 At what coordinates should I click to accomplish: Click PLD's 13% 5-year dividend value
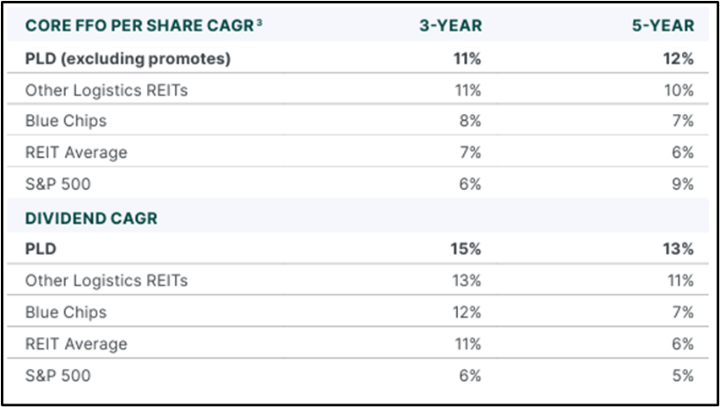coord(678,249)
